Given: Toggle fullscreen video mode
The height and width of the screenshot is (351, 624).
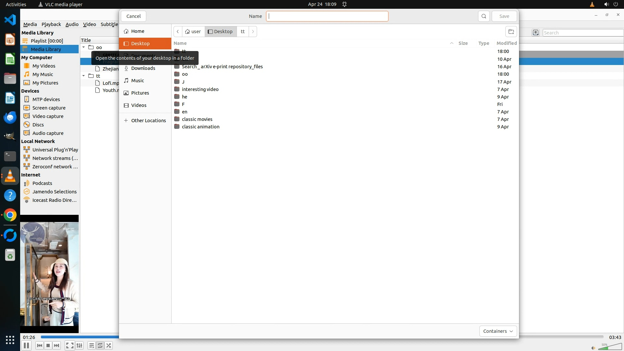Looking at the screenshot, I should [x=70, y=345].
